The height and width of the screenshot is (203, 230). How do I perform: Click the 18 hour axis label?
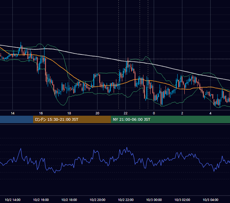pos(69,113)
